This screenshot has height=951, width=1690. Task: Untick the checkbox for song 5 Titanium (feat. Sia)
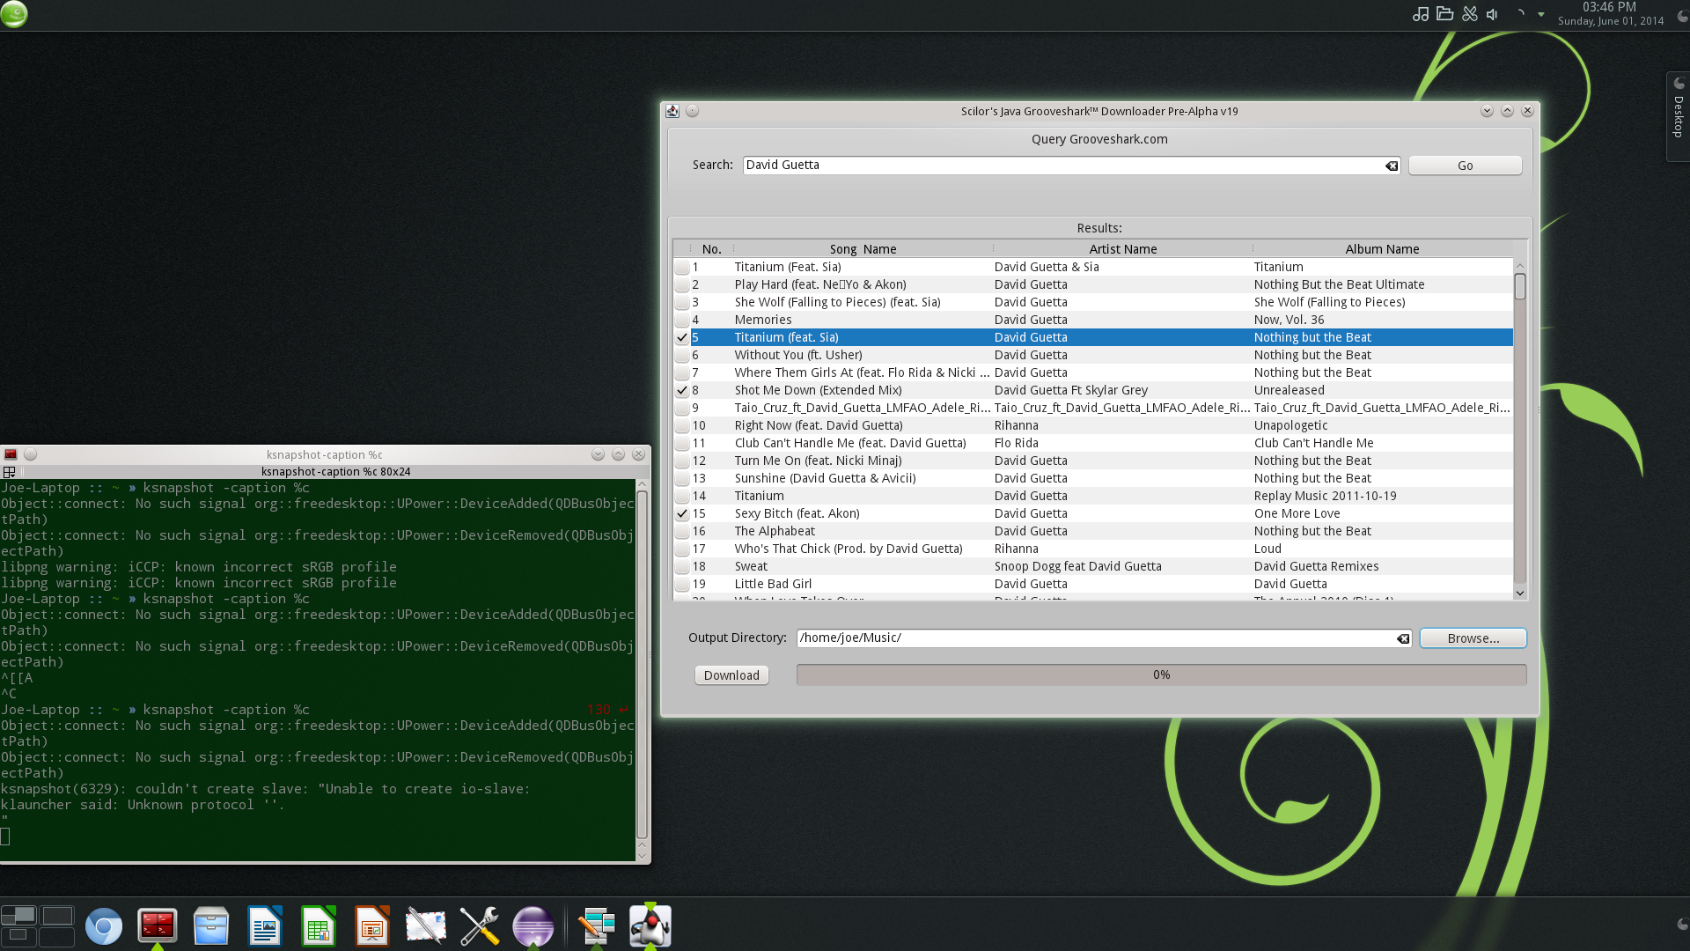click(682, 337)
